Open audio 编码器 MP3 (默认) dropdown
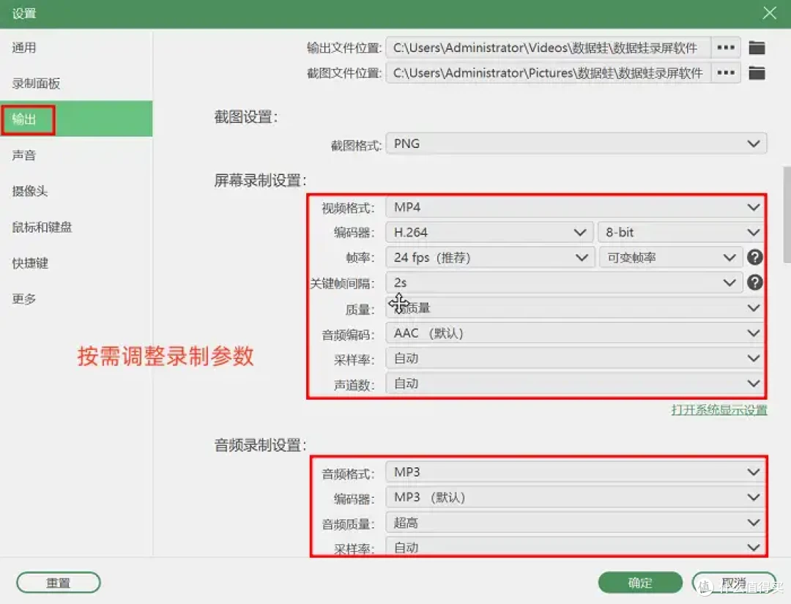This screenshot has height=604, width=791. (x=576, y=497)
